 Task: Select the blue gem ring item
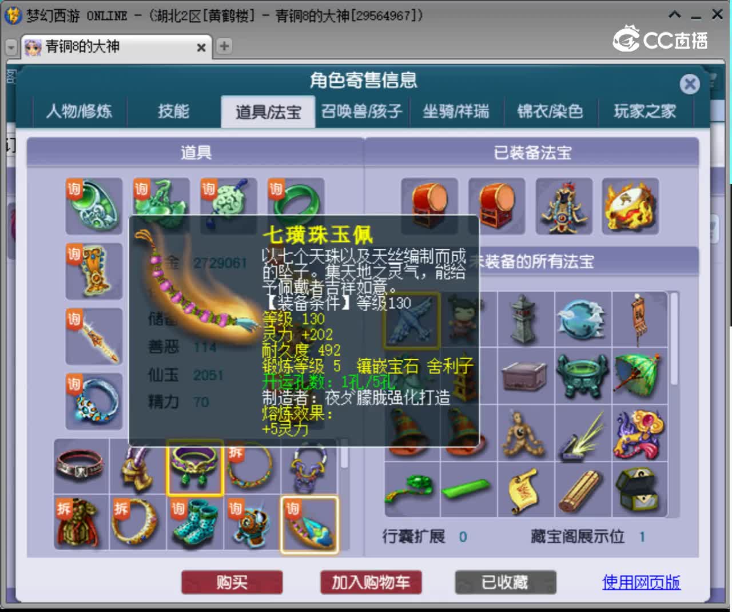pyautogui.click(x=94, y=402)
